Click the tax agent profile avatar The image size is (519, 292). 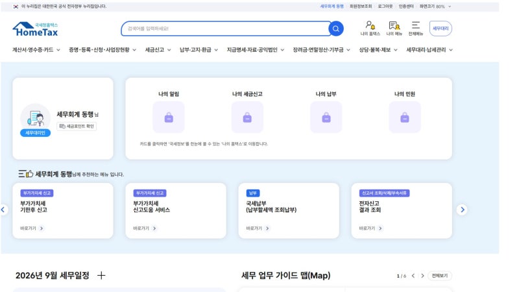[36, 118]
